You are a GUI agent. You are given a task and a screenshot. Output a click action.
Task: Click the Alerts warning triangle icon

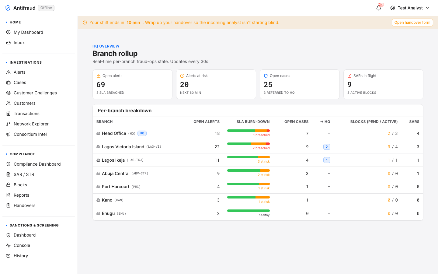pyautogui.click(x=9, y=72)
